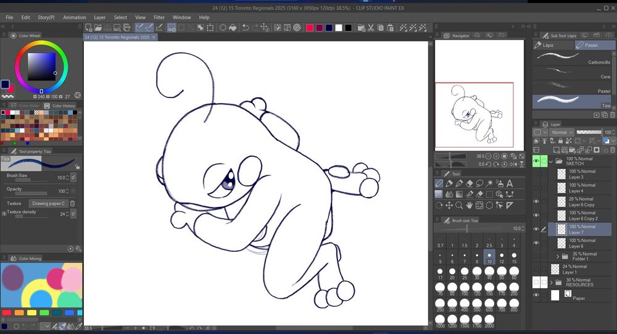
Task: Click the black color swatch in command bar
Action: 349,28
